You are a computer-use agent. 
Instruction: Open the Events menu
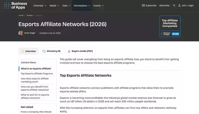click(x=99, y=6)
